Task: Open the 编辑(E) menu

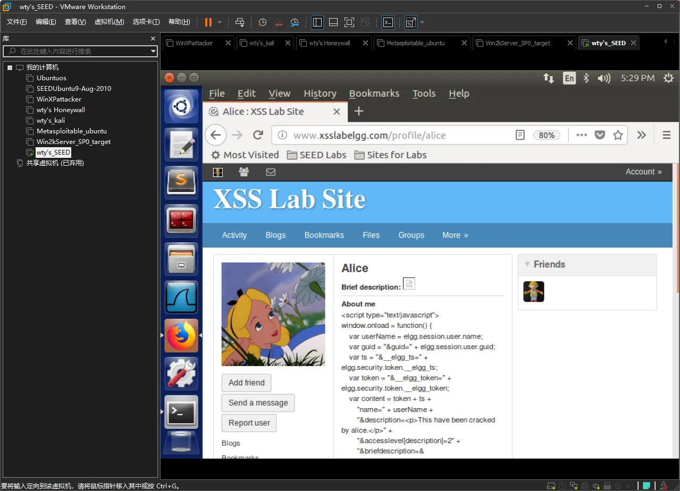Action: 46,22
